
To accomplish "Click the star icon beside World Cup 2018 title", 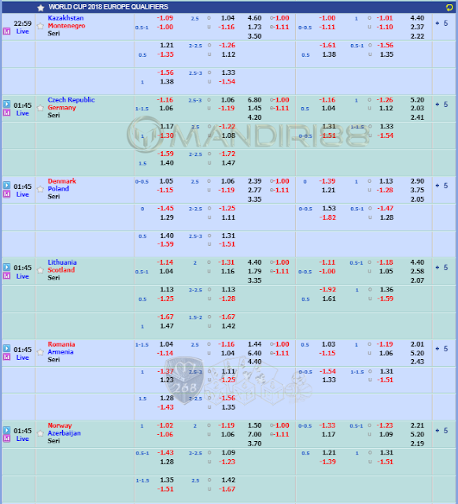I will [x=40, y=7].
